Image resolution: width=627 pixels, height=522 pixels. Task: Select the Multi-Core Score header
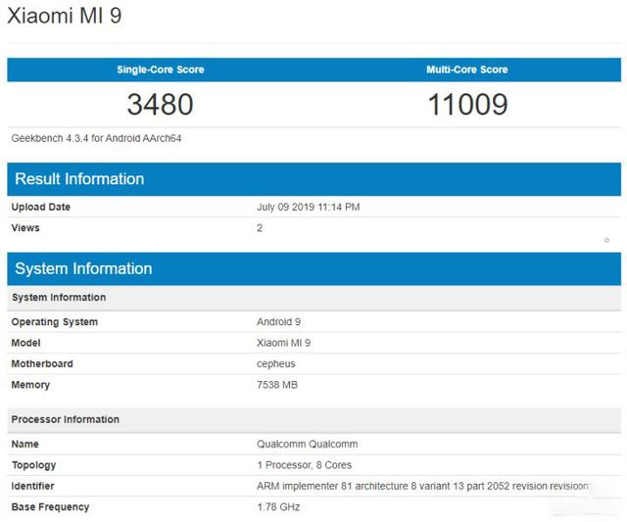467,70
